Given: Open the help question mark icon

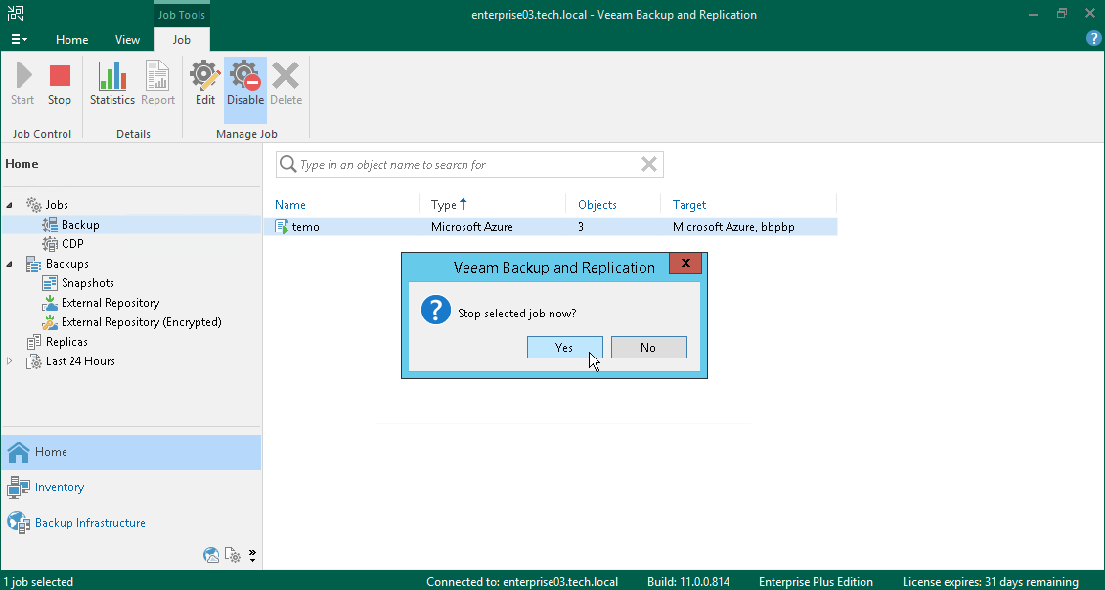Looking at the screenshot, I should (1093, 39).
